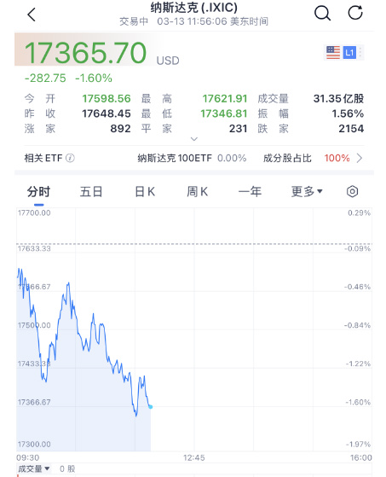Tap the L1 quote level badge

(x=349, y=53)
